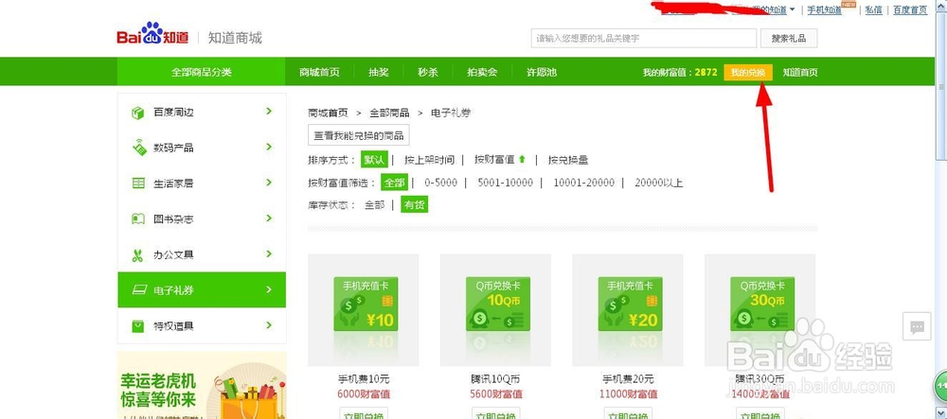The height and width of the screenshot is (419, 947).
Task: Expand the 数码产品 submenu arrow
Action: (269, 148)
